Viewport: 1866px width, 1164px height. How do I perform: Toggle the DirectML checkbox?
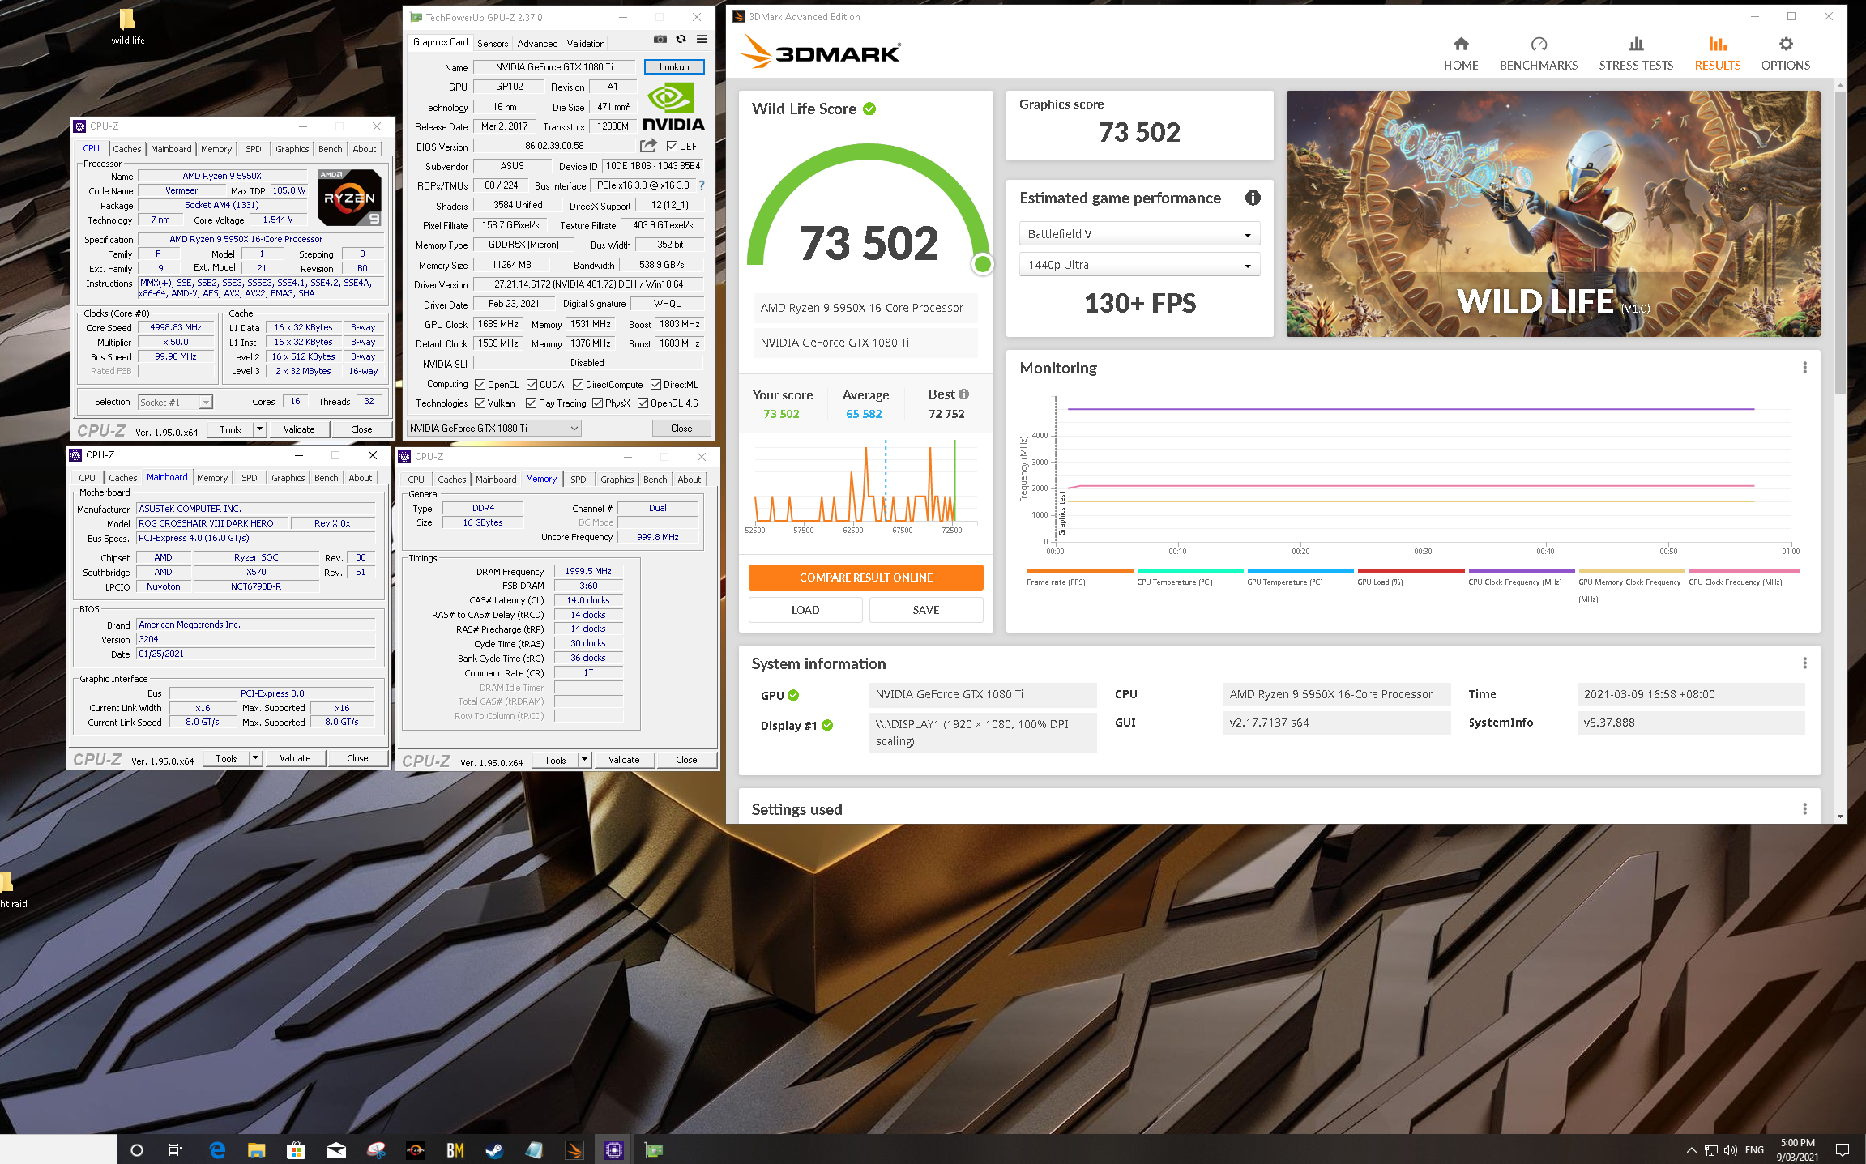tap(655, 385)
